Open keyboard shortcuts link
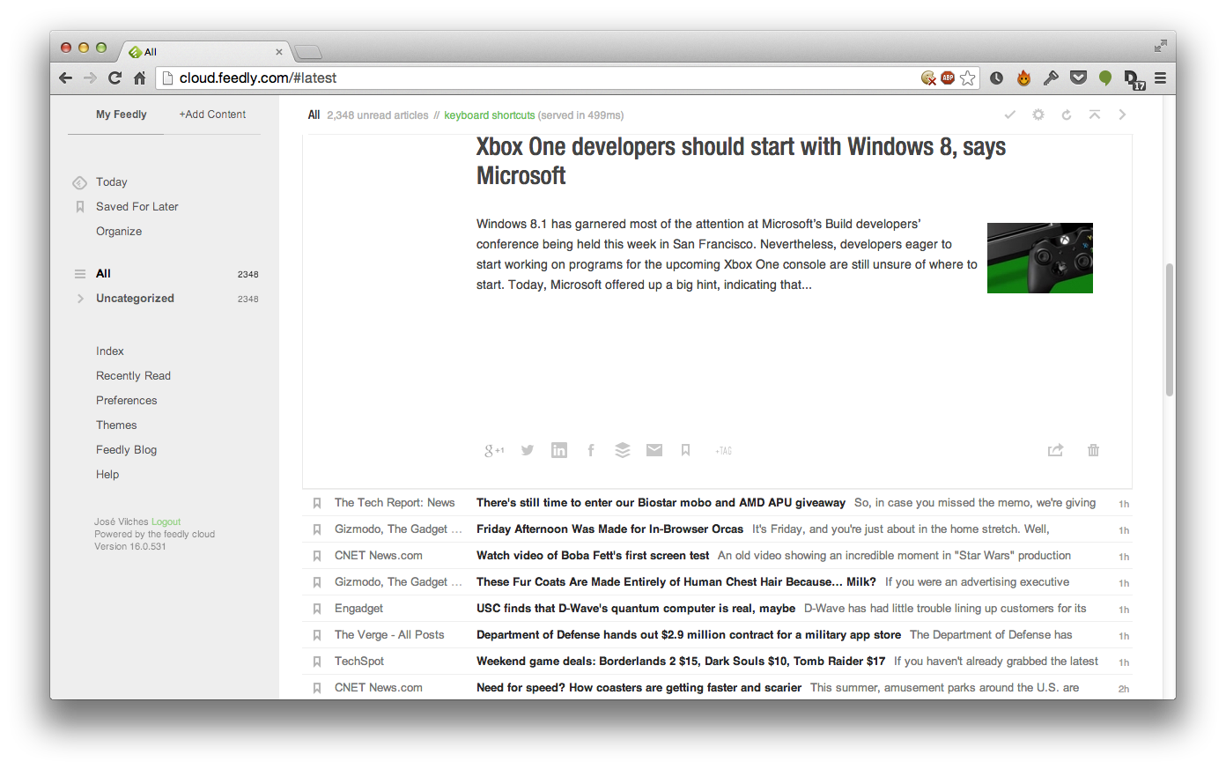This screenshot has width=1226, height=769. coord(489,115)
